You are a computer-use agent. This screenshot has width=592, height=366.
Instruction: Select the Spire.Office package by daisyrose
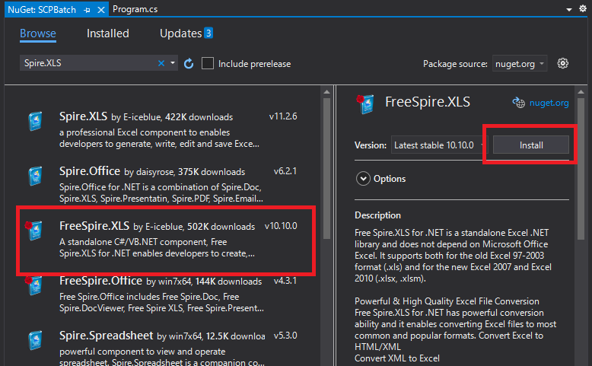163,183
